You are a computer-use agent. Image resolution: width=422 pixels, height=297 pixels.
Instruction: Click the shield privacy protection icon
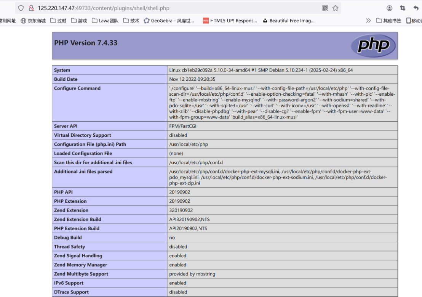tap(21, 7)
